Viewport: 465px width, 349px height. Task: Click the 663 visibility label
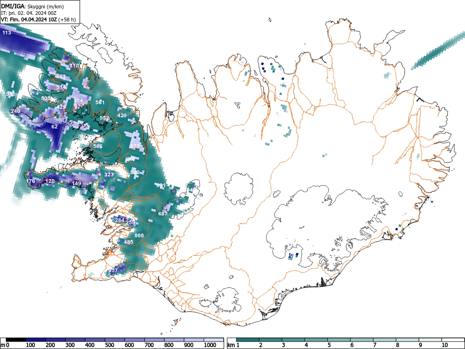61,77
